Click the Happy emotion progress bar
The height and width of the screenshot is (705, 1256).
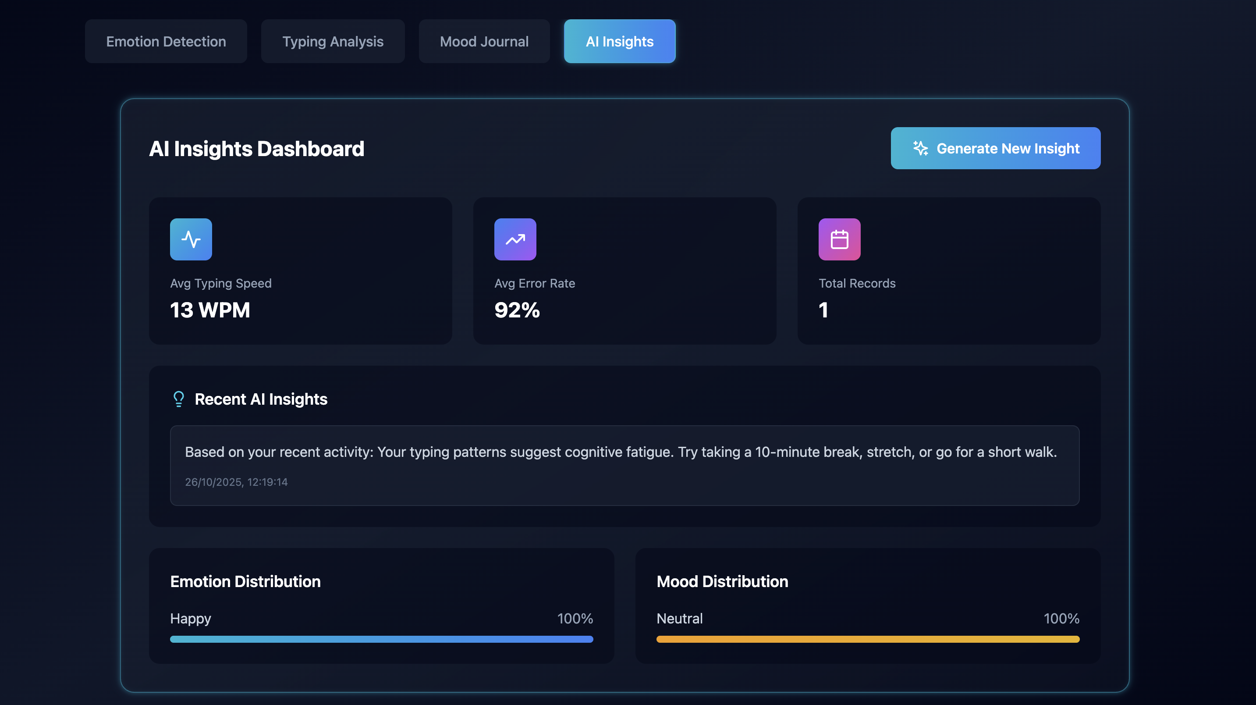tap(381, 639)
